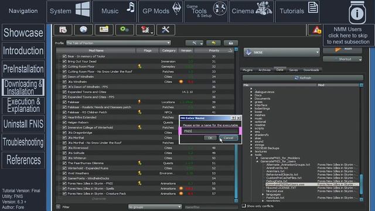Toggle Fores New Idles - Creature Pack checkbox
Screen dimensions: 375x211
(x=64, y=193)
